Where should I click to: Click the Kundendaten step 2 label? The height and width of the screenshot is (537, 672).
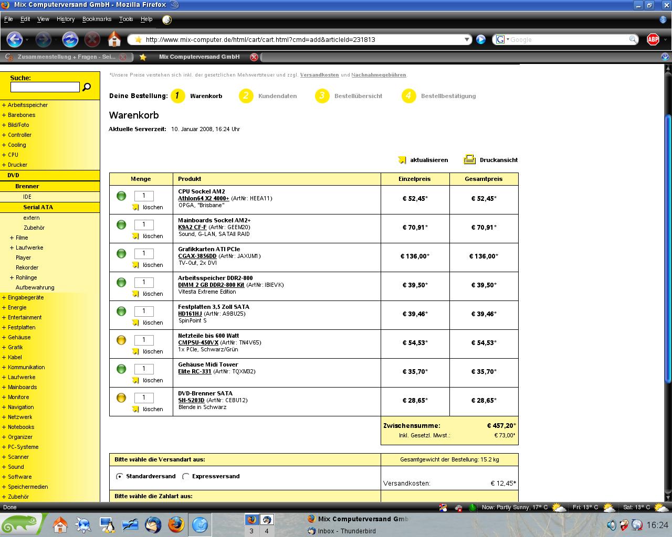277,96
